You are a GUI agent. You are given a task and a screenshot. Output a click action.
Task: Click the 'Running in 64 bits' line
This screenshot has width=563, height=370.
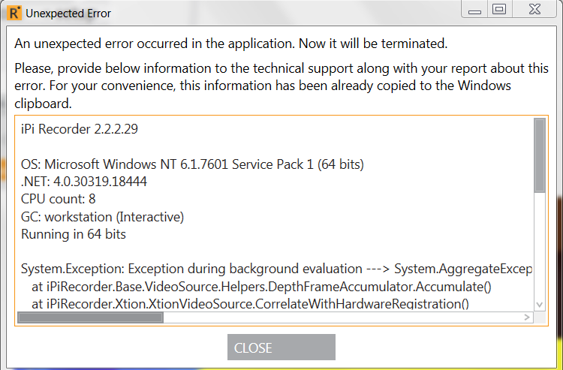tap(74, 234)
